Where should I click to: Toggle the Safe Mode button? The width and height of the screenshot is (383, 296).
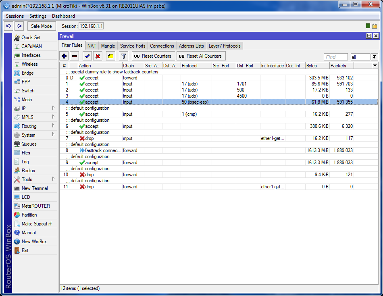click(x=41, y=26)
